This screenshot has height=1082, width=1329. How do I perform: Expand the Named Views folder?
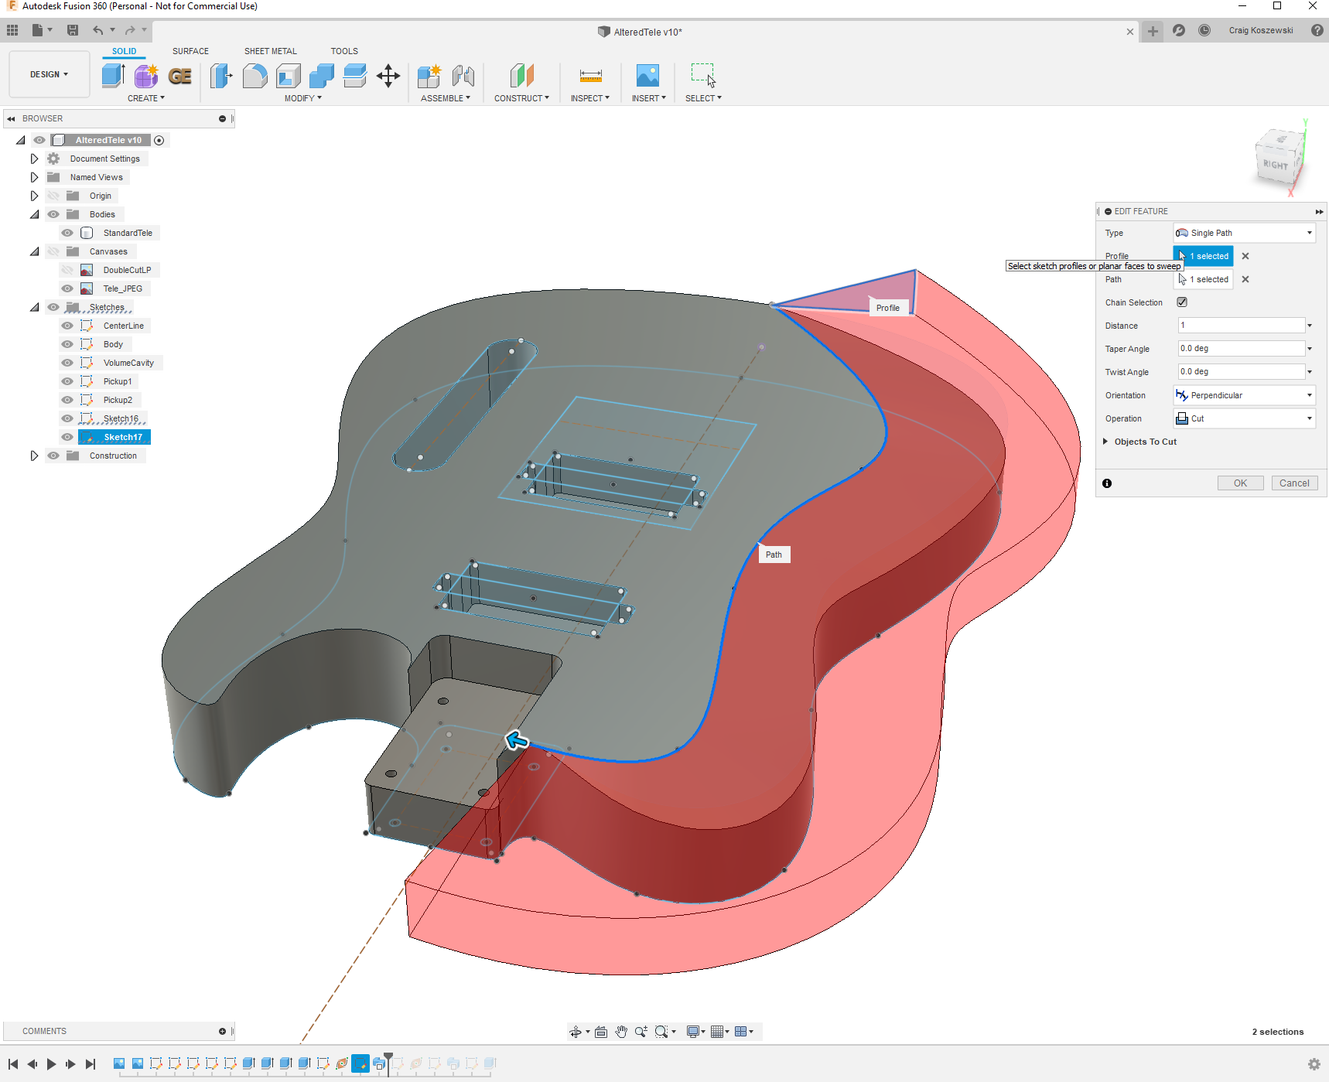(x=34, y=177)
